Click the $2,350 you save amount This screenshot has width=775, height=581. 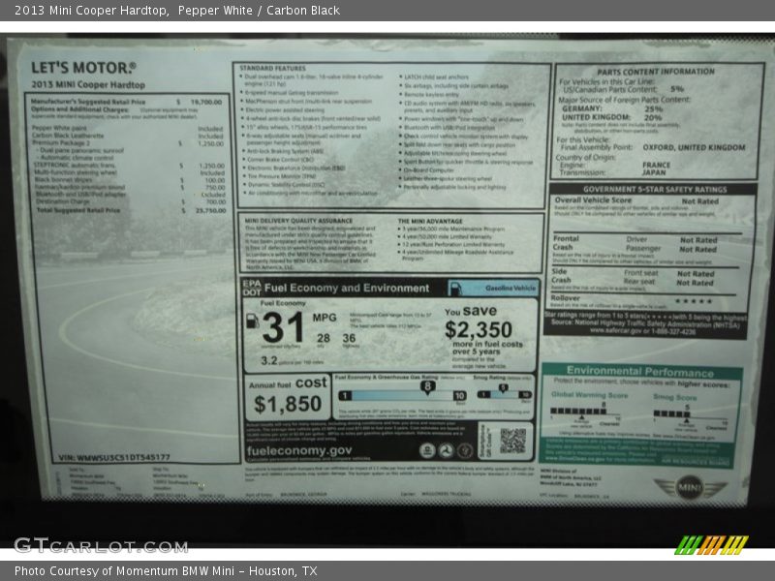(x=478, y=330)
